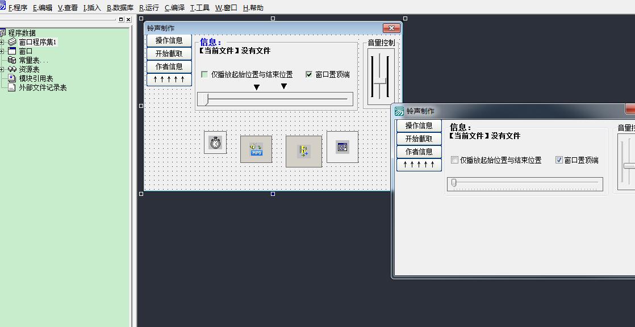Click 操作信息 button in running window

coord(419,125)
